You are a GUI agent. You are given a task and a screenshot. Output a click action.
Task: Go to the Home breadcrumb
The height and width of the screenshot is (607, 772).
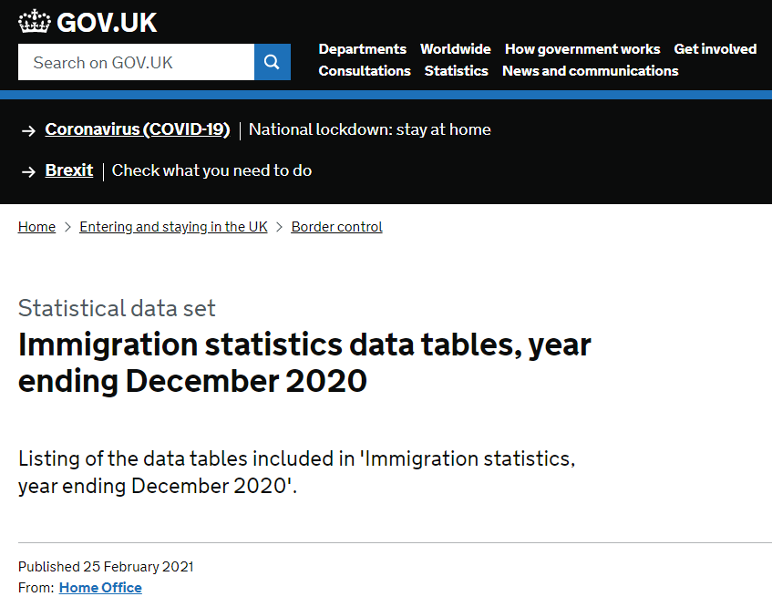tap(36, 227)
